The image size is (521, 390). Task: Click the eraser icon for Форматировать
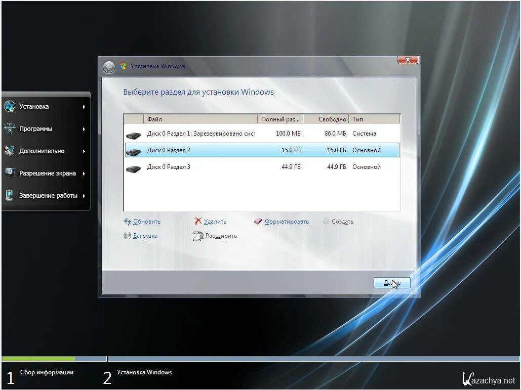click(x=258, y=222)
